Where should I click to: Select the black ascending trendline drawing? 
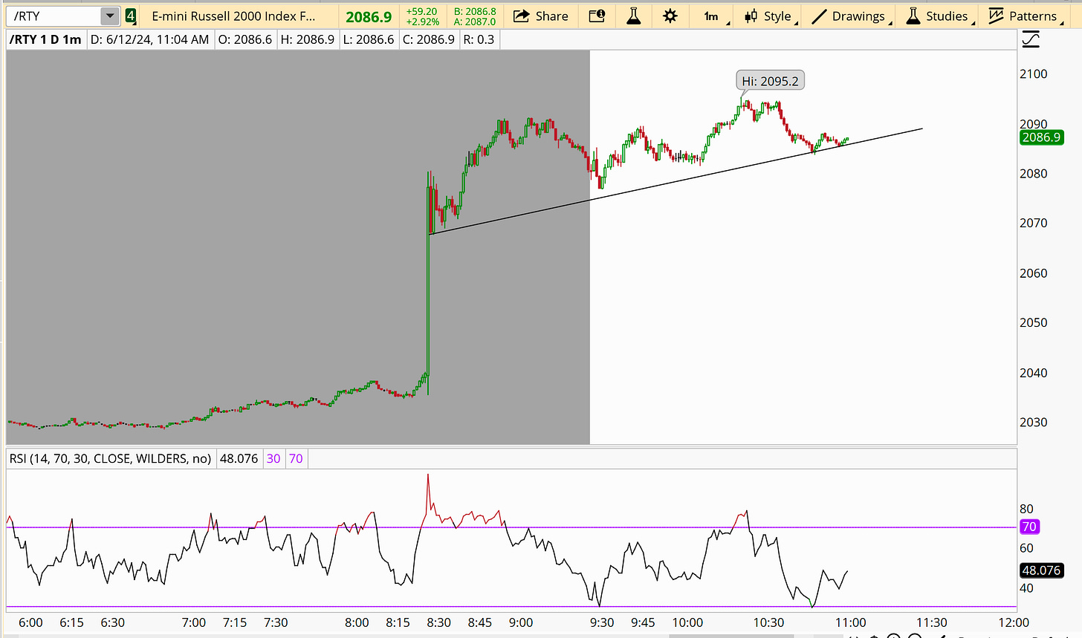(x=676, y=182)
